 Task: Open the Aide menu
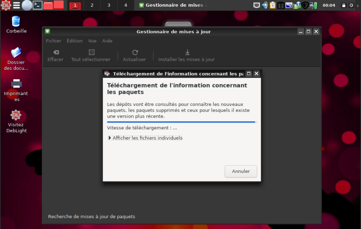coord(107,41)
